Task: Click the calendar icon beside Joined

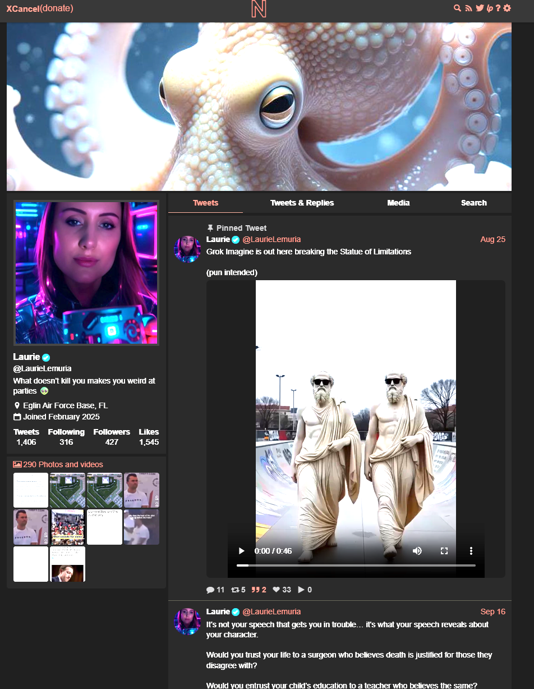Action: point(17,417)
